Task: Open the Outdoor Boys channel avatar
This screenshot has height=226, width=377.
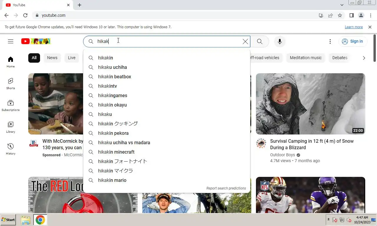Action: pos(261,143)
